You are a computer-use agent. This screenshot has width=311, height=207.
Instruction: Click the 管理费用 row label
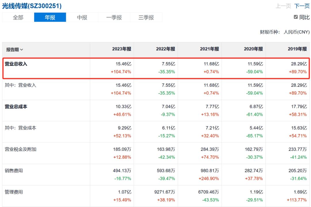click(x=14, y=192)
